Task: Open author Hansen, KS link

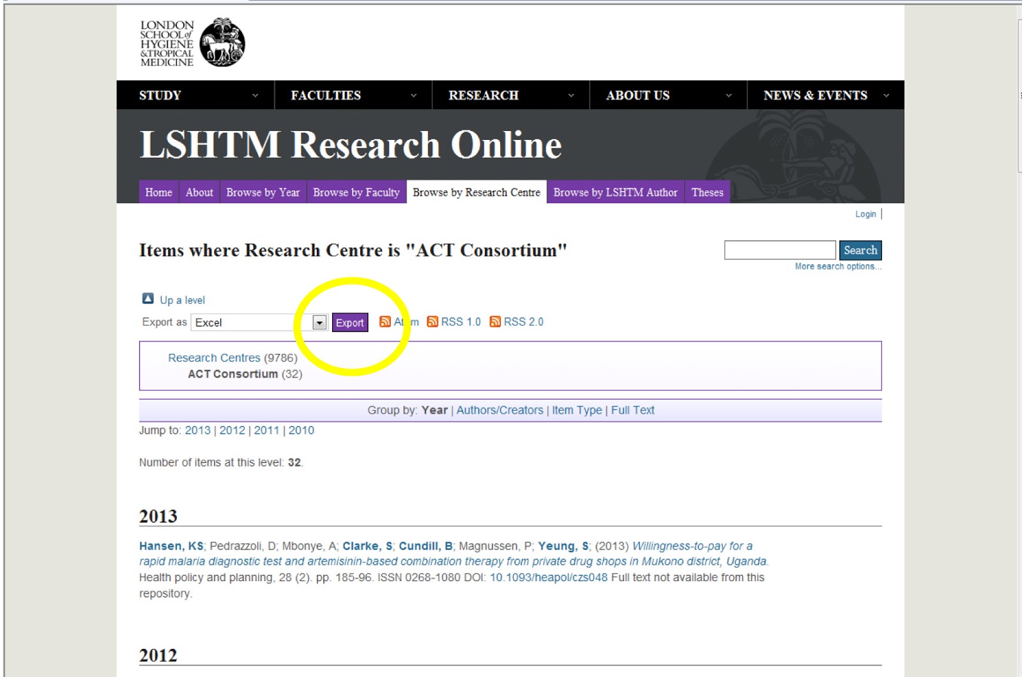Action: (171, 546)
